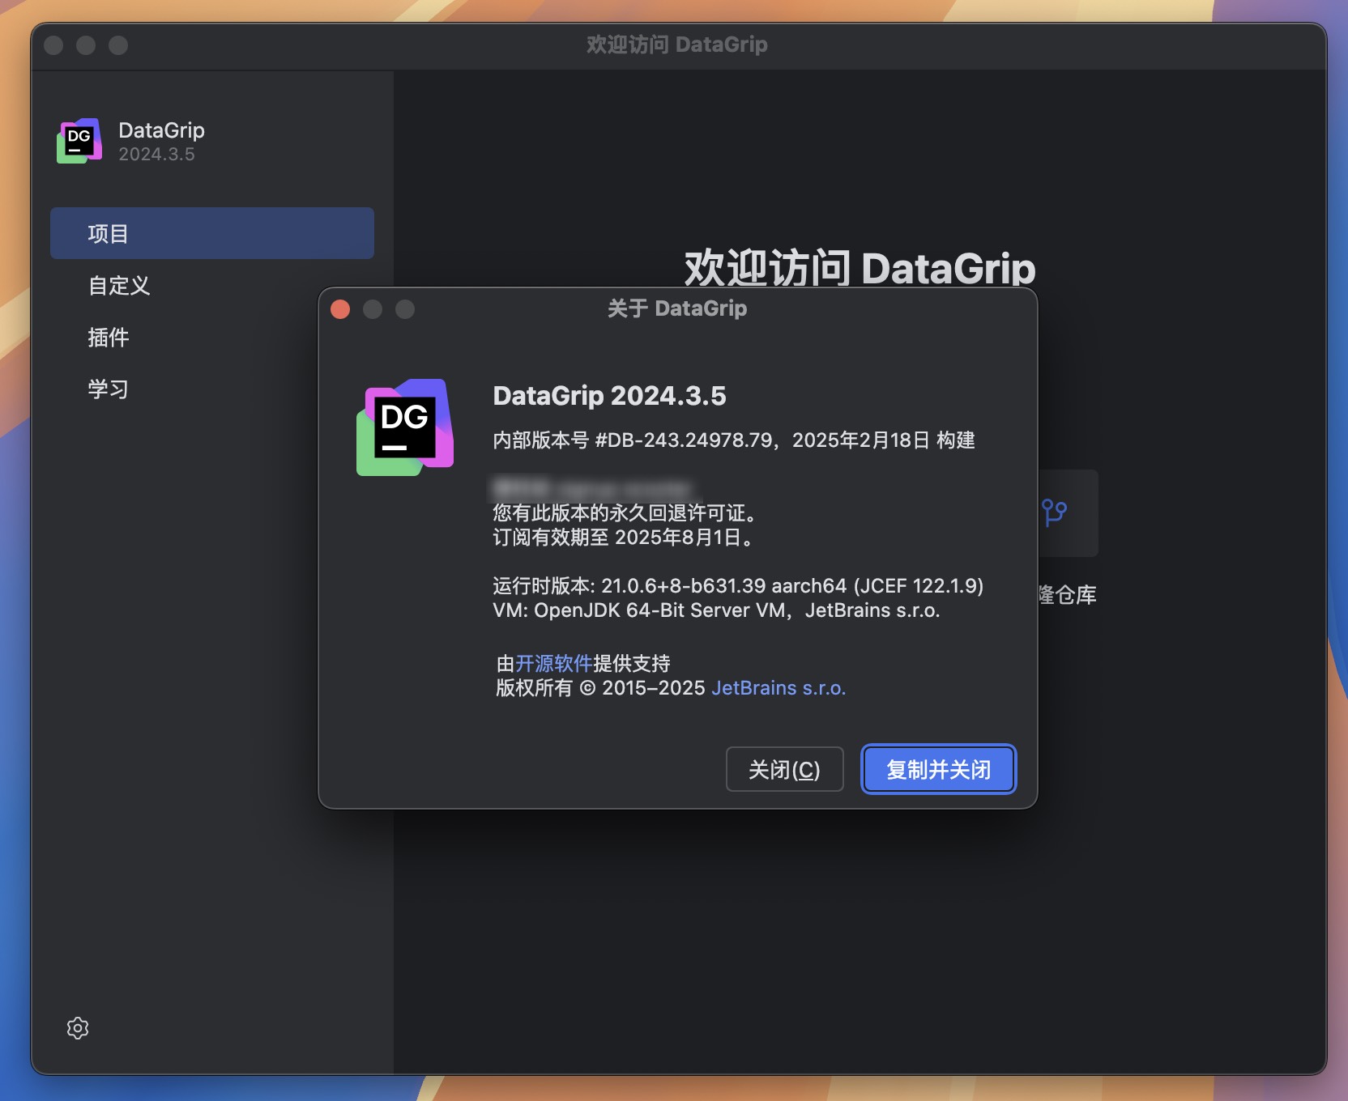Click the settings gear icon in welcome window
The height and width of the screenshot is (1101, 1348).
click(x=78, y=1028)
